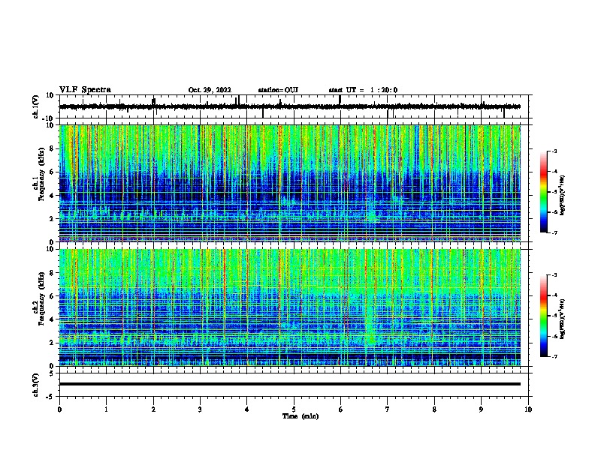This screenshot has width=595, height=459.
Task: Click inside the ch.2 spectrogram plot
Action: click(289, 307)
